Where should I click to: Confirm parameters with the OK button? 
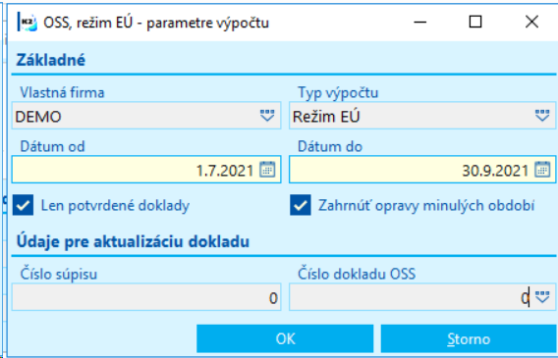[x=285, y=338]
